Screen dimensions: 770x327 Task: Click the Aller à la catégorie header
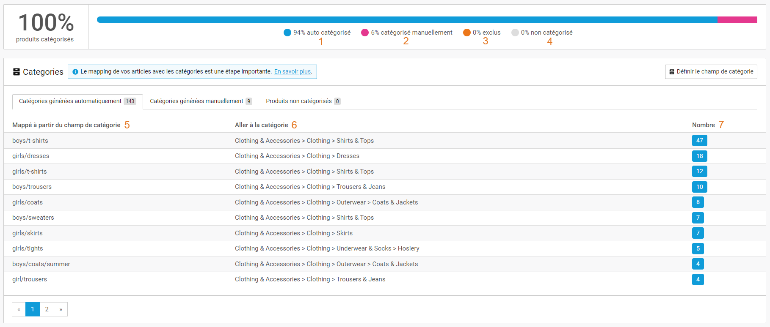262,125
